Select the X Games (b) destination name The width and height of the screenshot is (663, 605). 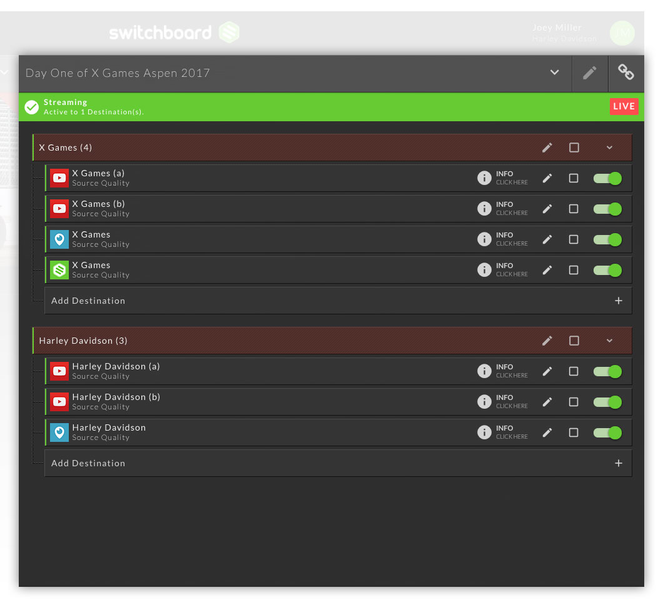click(98, 204)
